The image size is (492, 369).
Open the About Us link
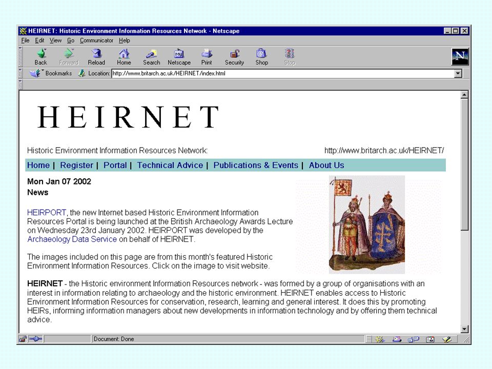326,165
